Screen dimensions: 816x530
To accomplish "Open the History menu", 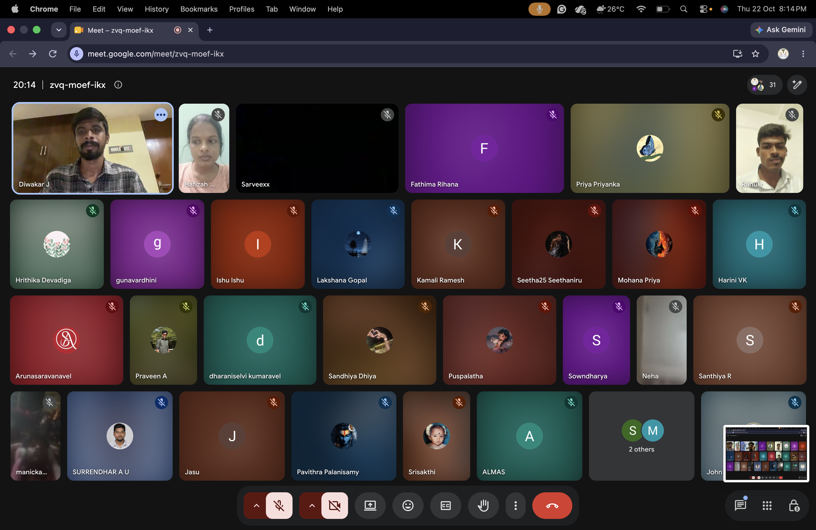I will tap(157, 9).
